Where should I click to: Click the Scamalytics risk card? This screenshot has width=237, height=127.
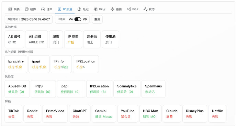[127, 89]
